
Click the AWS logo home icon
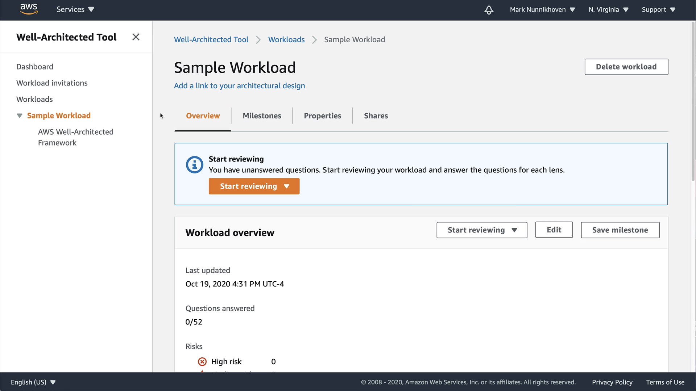[x=29, y=9]
